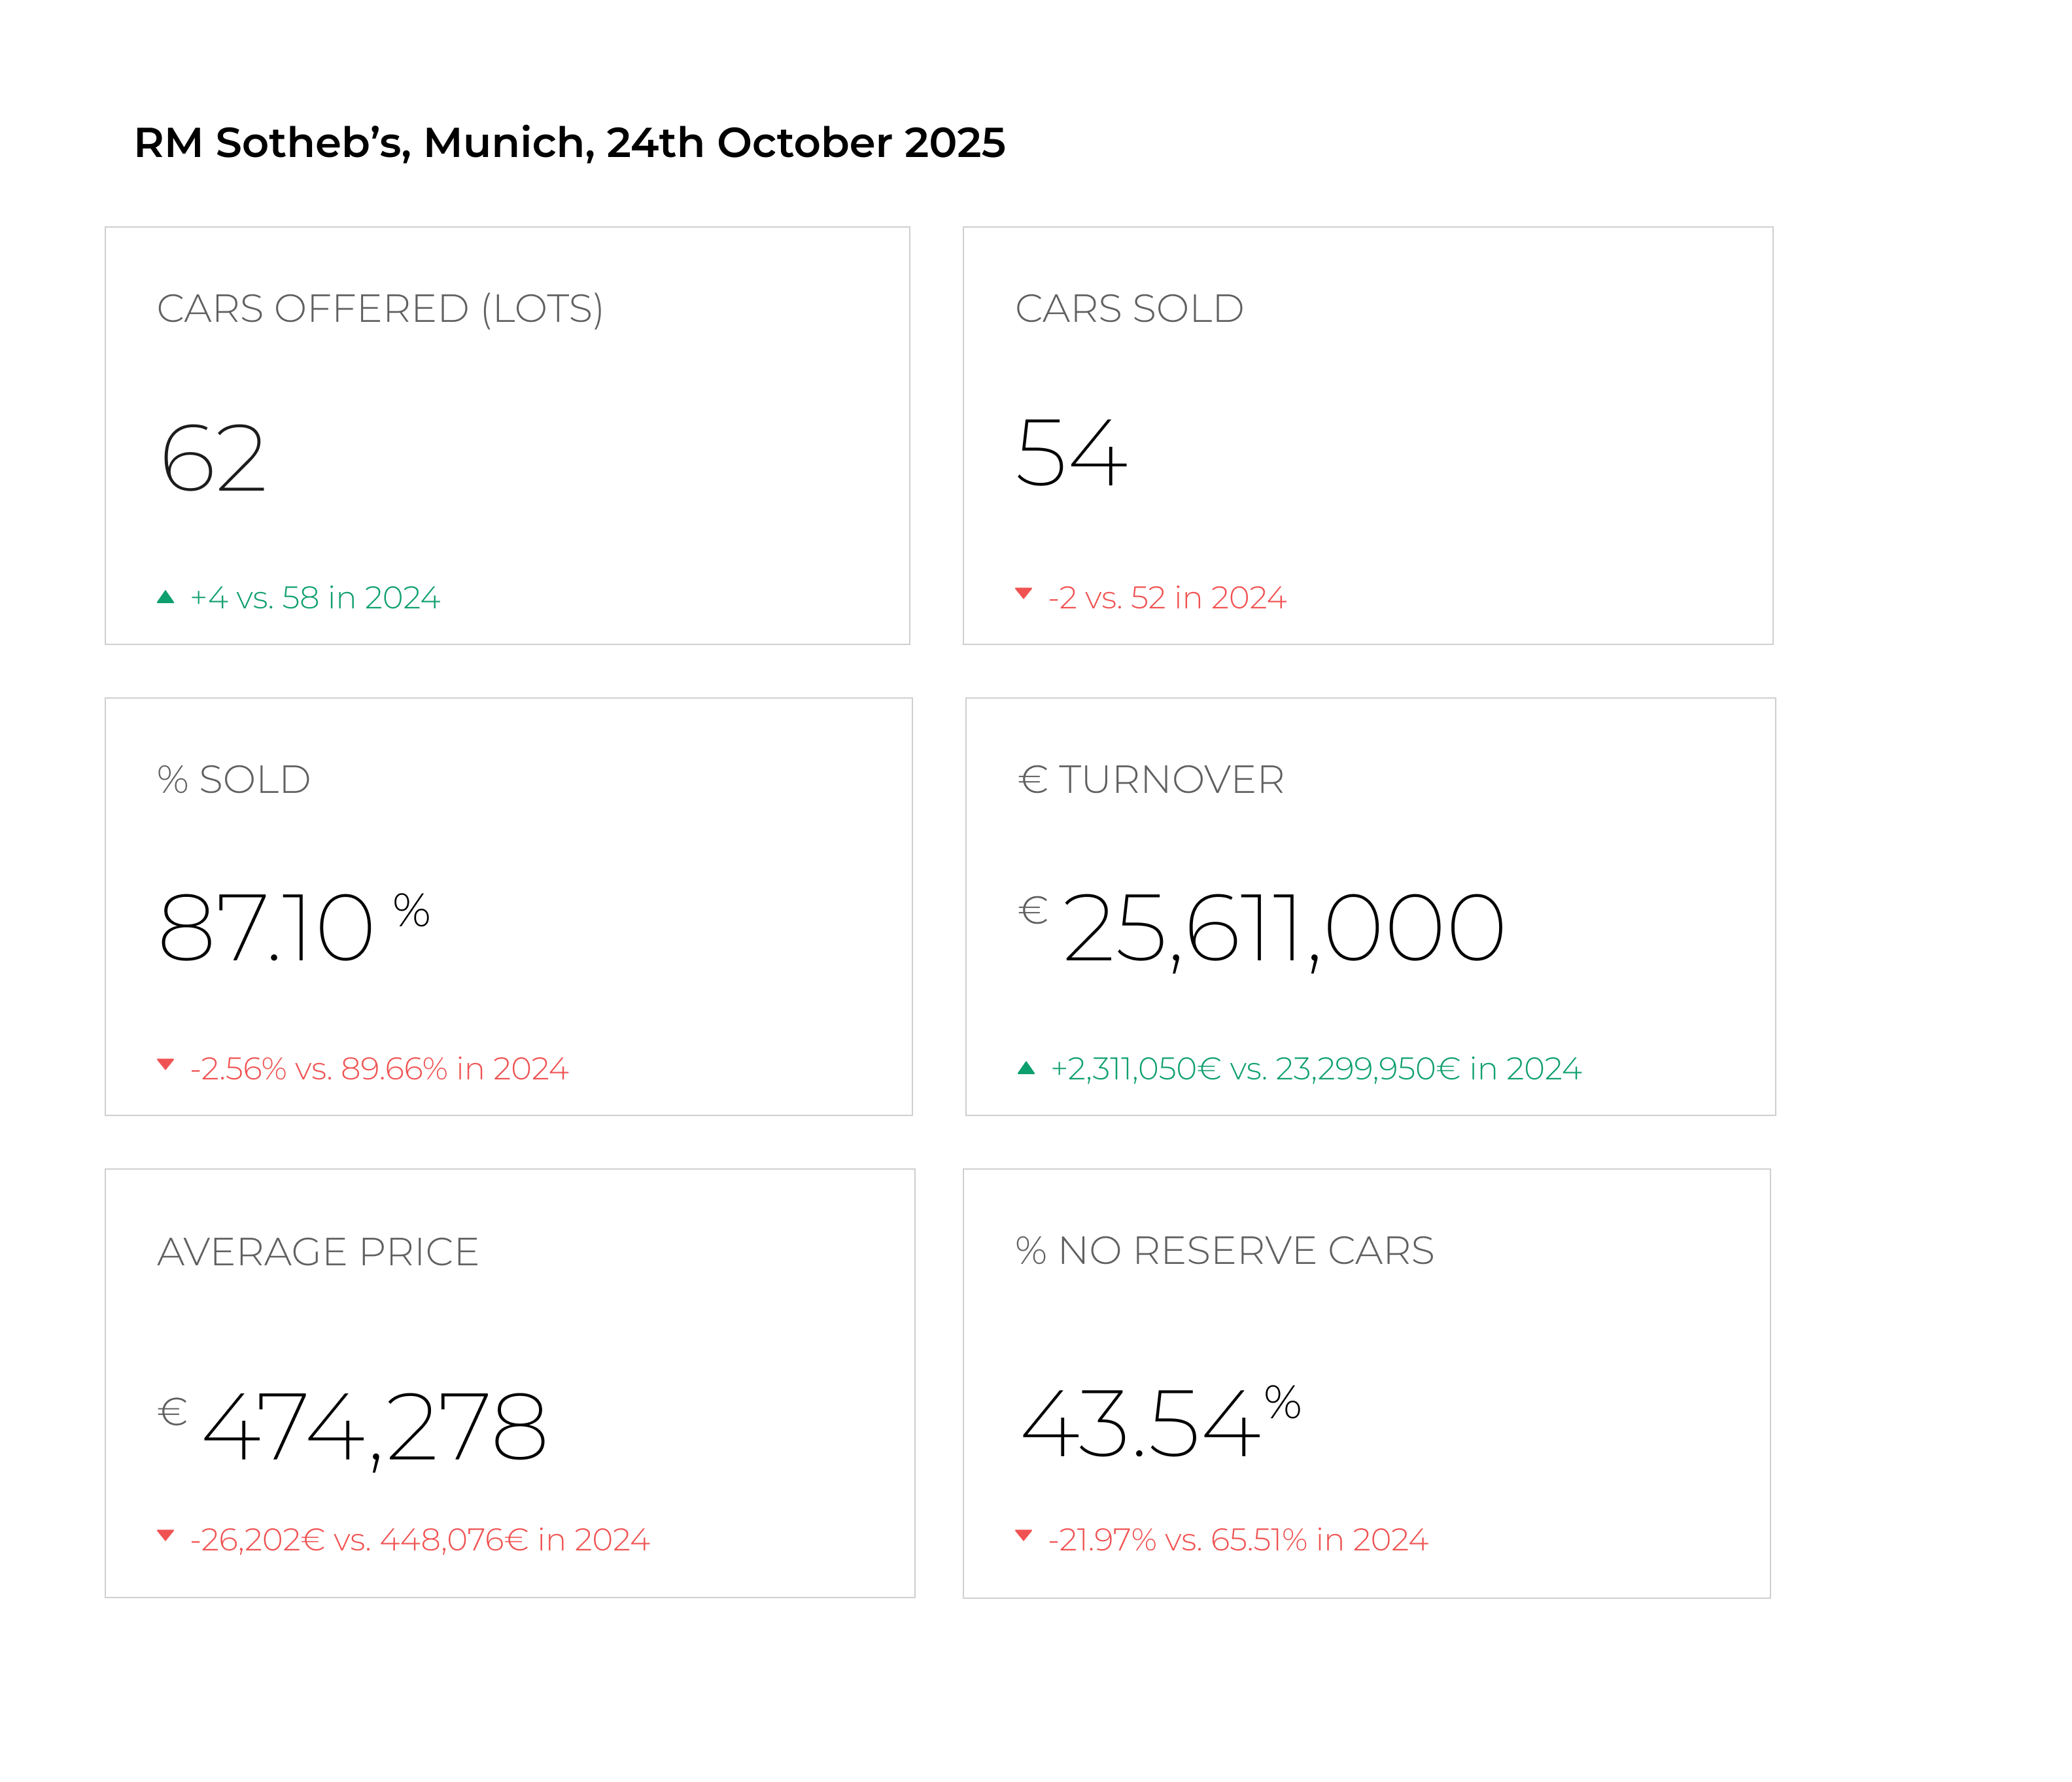
Task: Click the euro symbol before 474,278
Action: tap(172, 1412)
